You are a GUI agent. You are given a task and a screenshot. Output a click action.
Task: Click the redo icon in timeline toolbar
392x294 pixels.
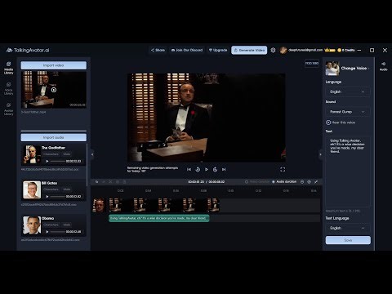104,181
